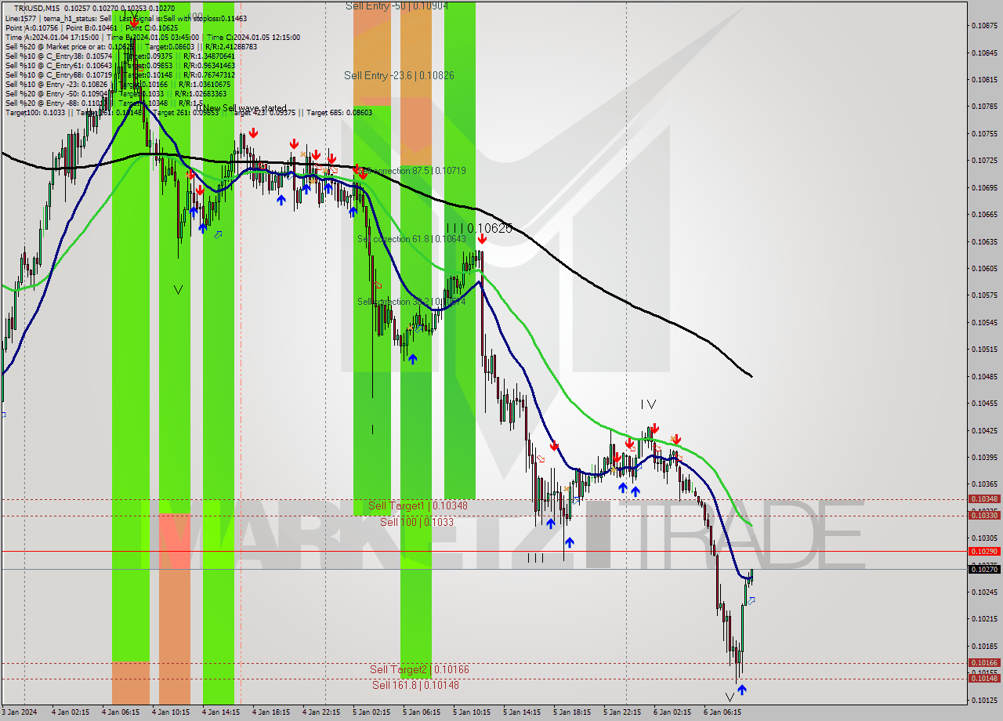The image size is (1003, 721).
Task: Click the 'I I I 0.10625' wave label
Action: click(479, 228)
